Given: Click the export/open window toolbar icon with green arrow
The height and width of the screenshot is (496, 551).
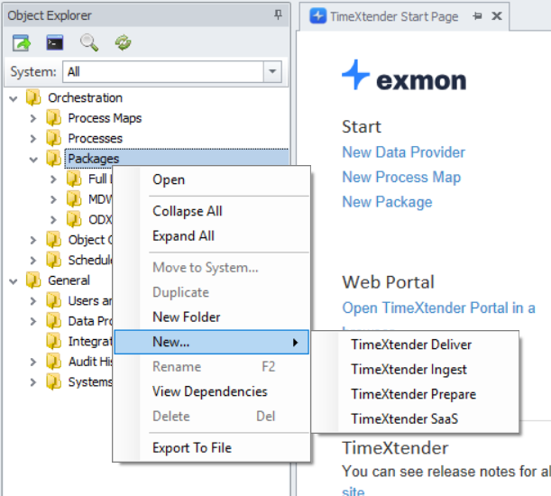Looking at the screenshot, I should coord(22,43).
